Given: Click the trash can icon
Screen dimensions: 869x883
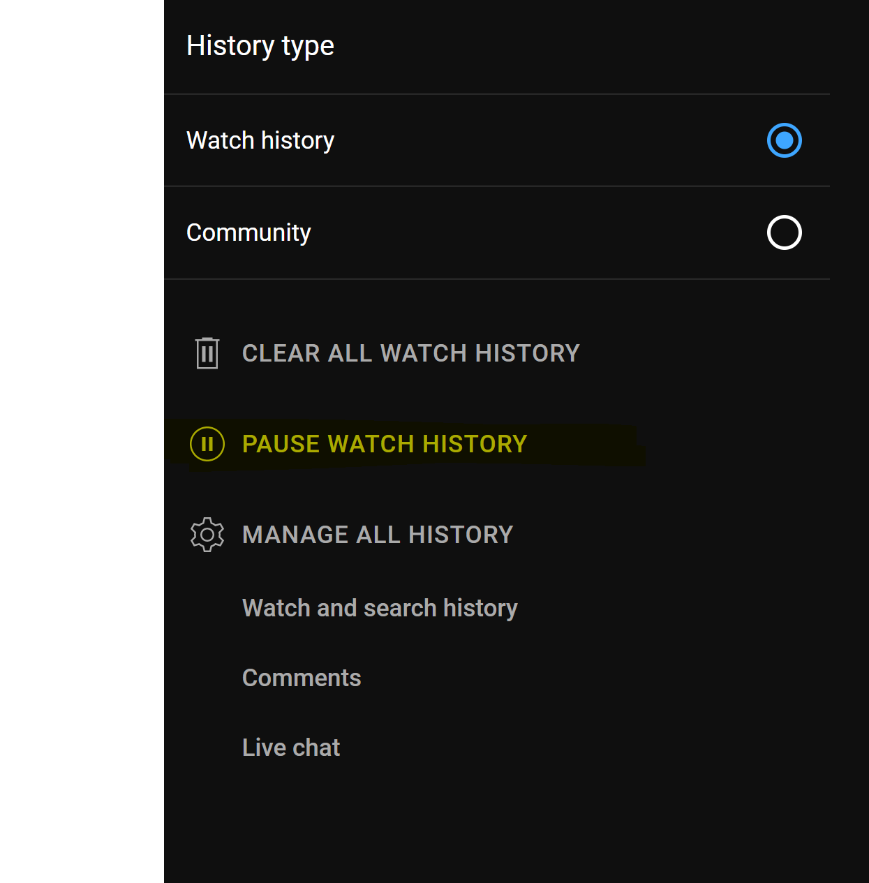Looking at the screenshot, I should [207, 353].
